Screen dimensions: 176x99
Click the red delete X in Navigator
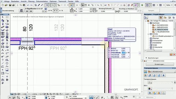click(x=174, y=54)
